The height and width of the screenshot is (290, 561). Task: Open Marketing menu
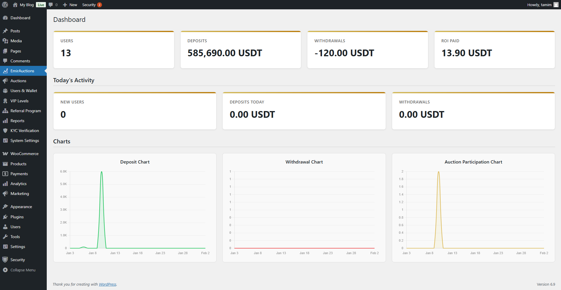23,194
